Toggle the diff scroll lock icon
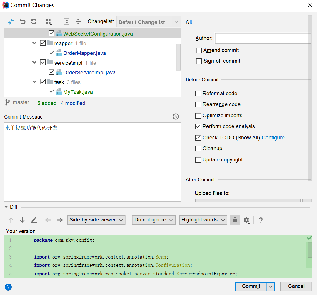Viewport: 317px width, 295px height. coord(235,220)
